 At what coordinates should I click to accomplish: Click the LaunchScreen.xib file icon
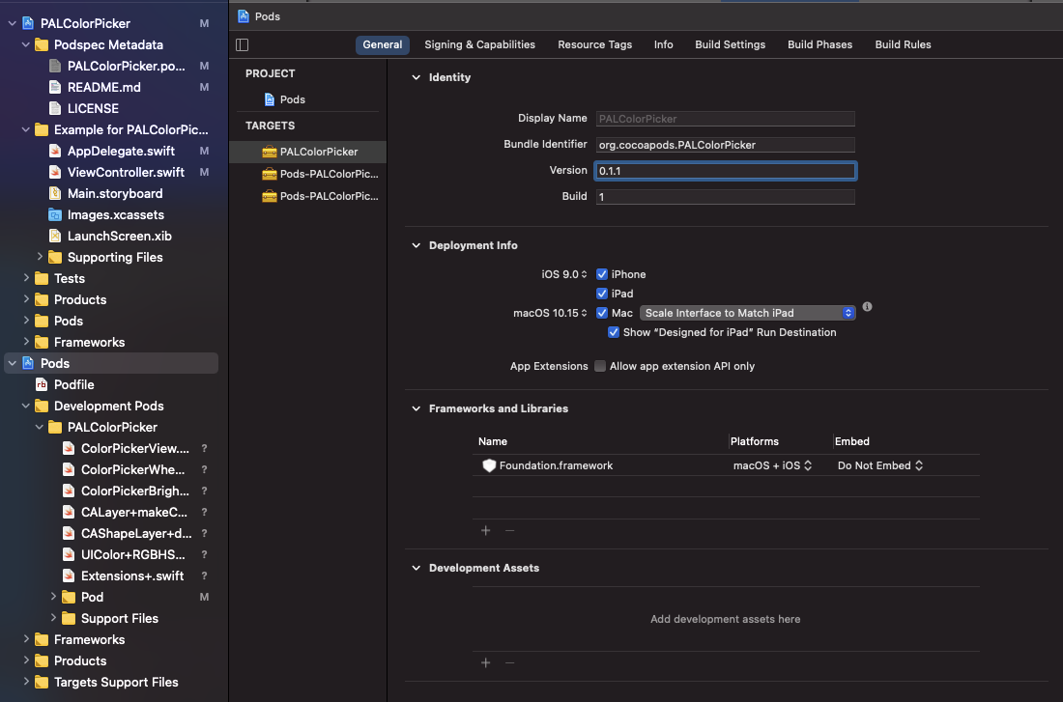[55, 236]
